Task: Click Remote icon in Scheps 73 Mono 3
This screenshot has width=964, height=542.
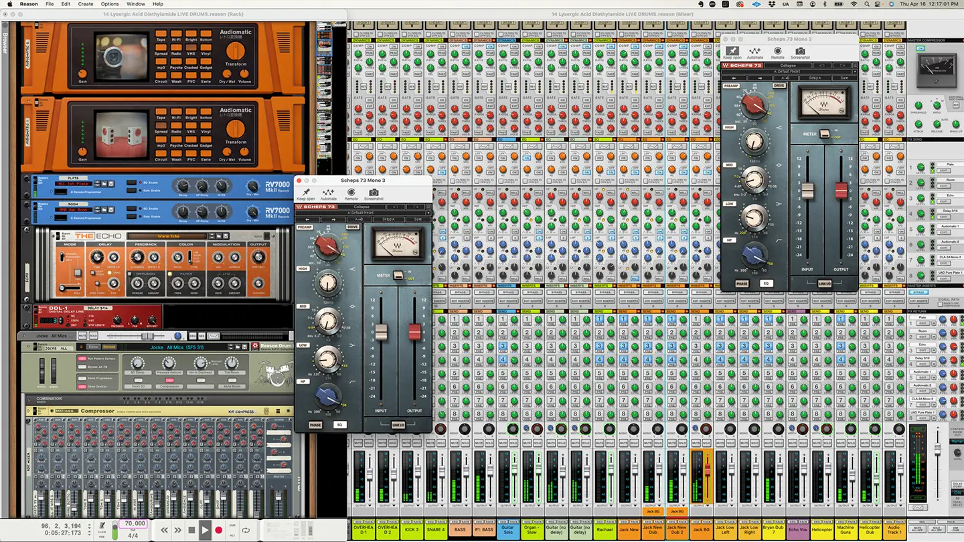Action: click(x=351, y=193)
